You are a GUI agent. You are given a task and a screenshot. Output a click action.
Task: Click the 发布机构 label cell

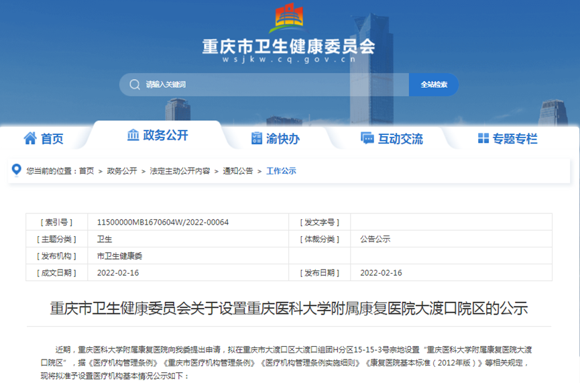coord(56,256)
